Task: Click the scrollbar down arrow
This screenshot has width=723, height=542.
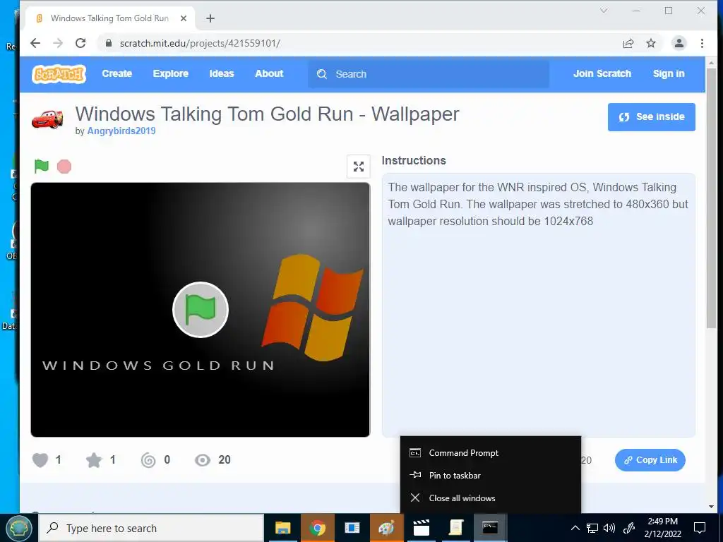Action: [x=711, y=507]
